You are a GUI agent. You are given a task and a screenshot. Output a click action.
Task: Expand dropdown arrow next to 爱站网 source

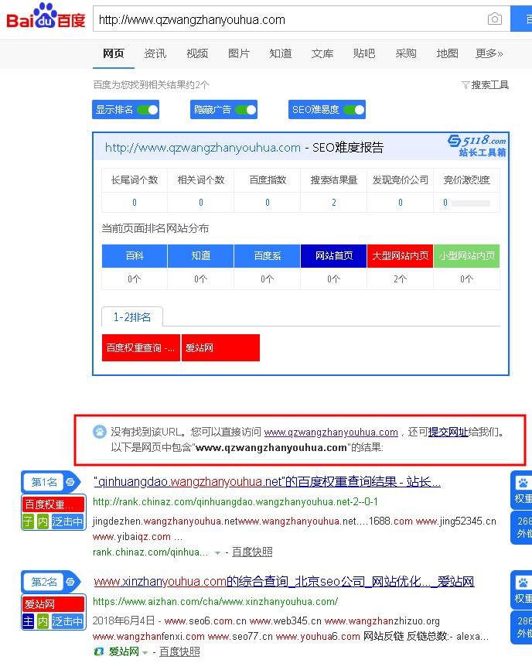[145, 652]
